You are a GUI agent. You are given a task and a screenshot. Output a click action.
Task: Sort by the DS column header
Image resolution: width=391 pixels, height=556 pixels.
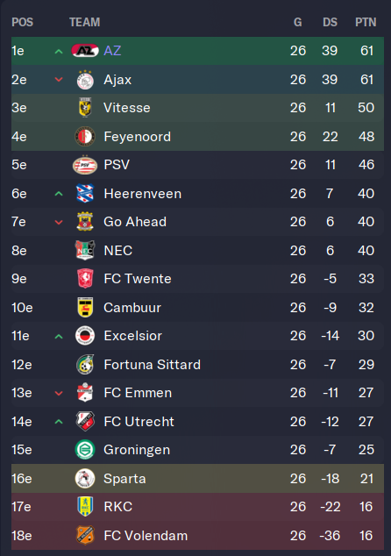point(330,22)
